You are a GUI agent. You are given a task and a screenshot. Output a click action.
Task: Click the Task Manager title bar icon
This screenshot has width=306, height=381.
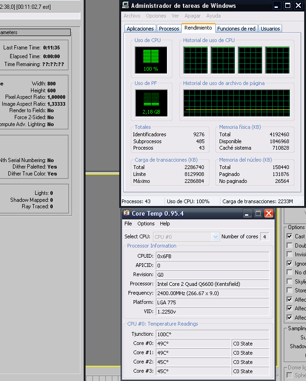point(126,5)
